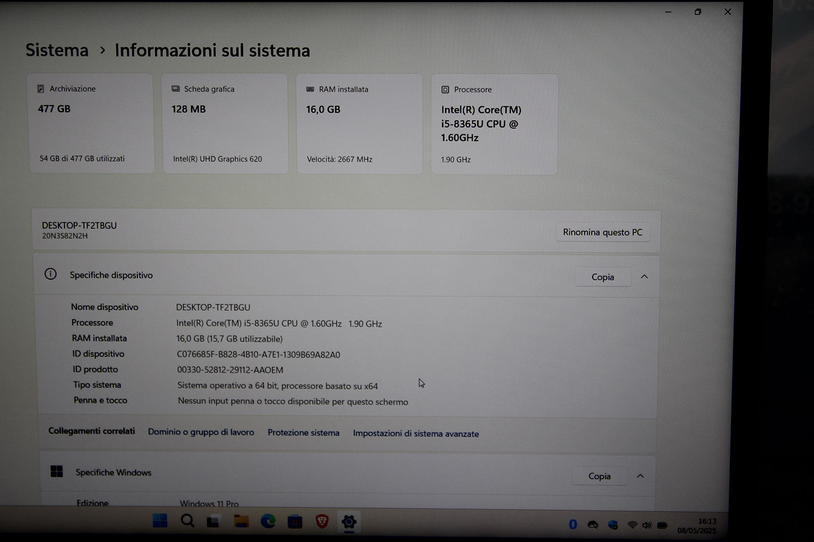Open the Protezione sistema link
The width and height of the screenshot is (814, 542).
tap(303, 433)
